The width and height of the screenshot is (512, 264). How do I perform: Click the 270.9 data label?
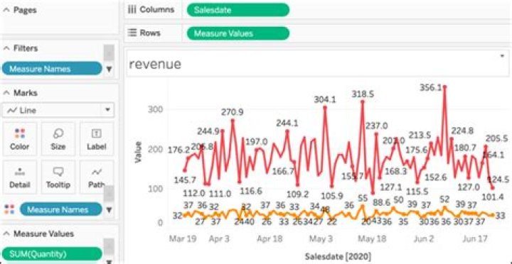(232, 112)
